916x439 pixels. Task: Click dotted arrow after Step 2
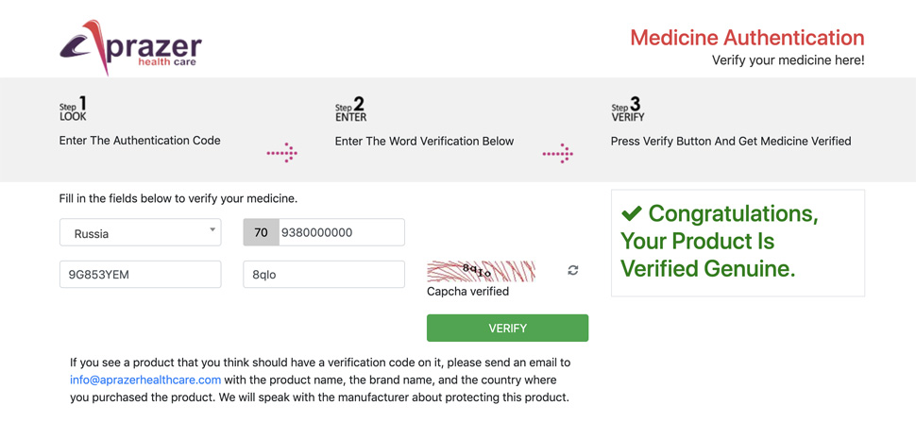(557, 153)
